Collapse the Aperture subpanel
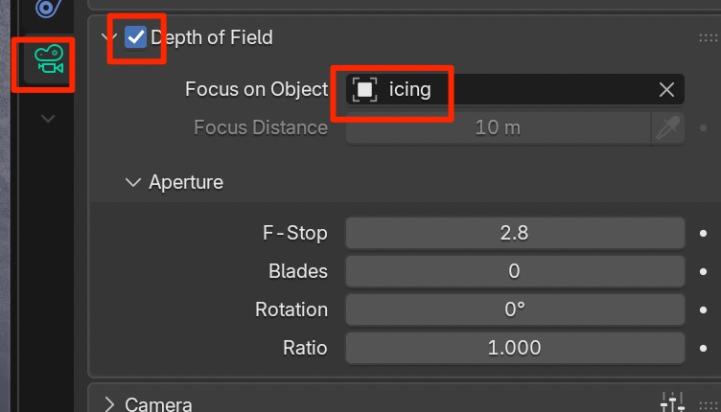The image size is (721, 412). coord(133,182)
